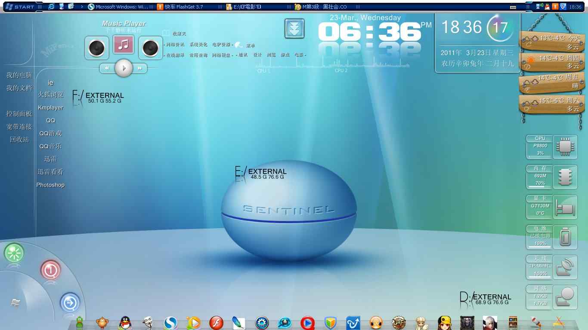Launch 迅雷看看 from the shortcut list

[x=50, y=172]
